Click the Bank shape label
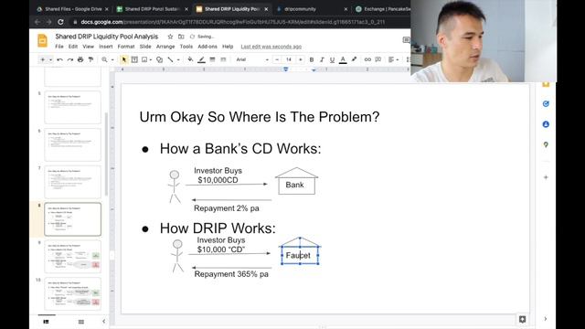The image size is (585, 329). tap(294, 185)
